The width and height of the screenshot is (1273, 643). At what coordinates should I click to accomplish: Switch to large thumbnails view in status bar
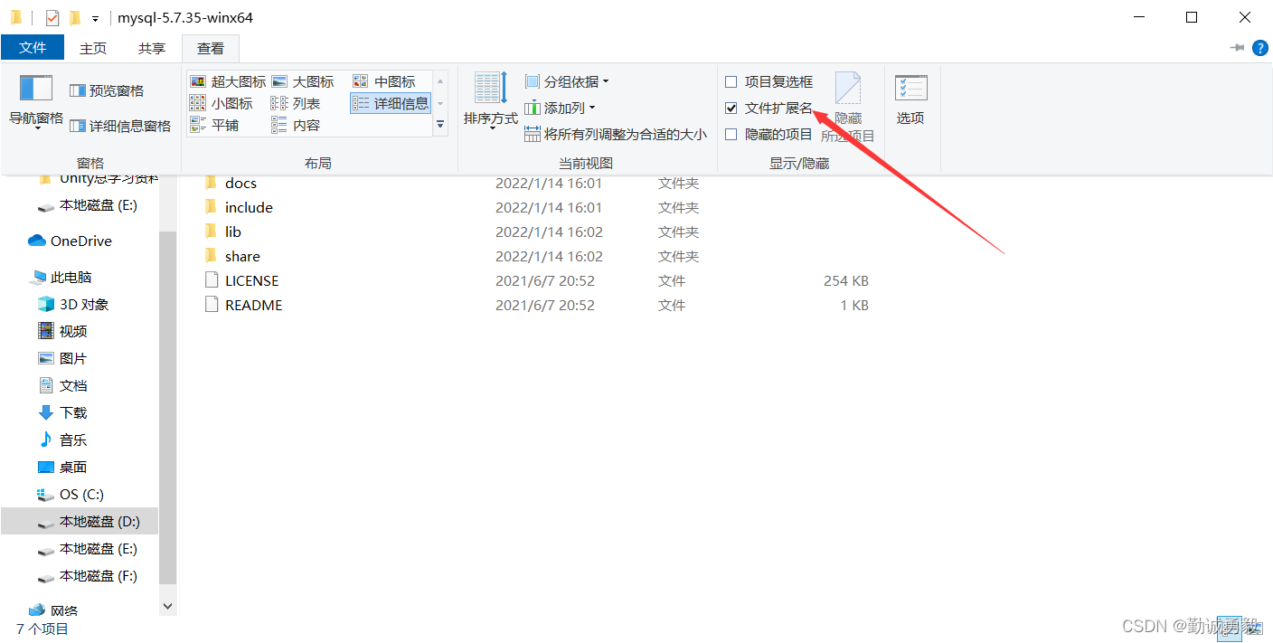1256,629
